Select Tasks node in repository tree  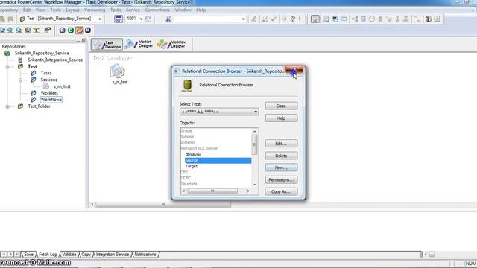click(x=46, y=73)
